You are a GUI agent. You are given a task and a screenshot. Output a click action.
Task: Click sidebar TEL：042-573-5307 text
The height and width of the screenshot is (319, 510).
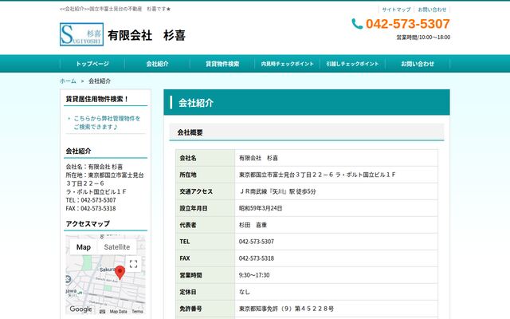[91, 200]
